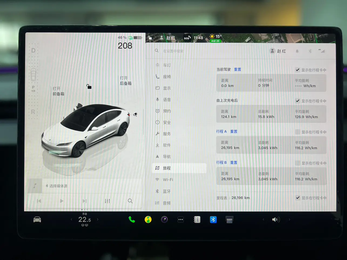Open the three-dots more apps launcher
The height and width of the screenshot is (260, 347).
pos(181,220)
